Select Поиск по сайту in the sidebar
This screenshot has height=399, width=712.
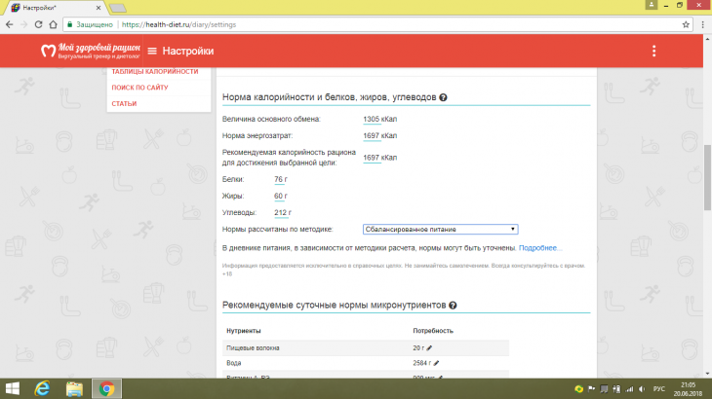pyautogui.click(x=138, y=88)
